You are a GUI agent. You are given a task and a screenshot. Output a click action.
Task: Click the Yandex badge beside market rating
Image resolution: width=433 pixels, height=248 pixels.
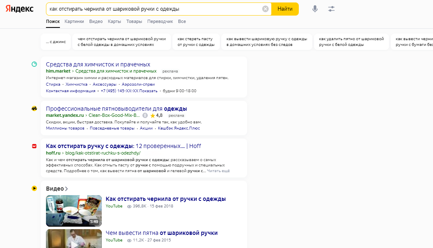coord(145,115)
